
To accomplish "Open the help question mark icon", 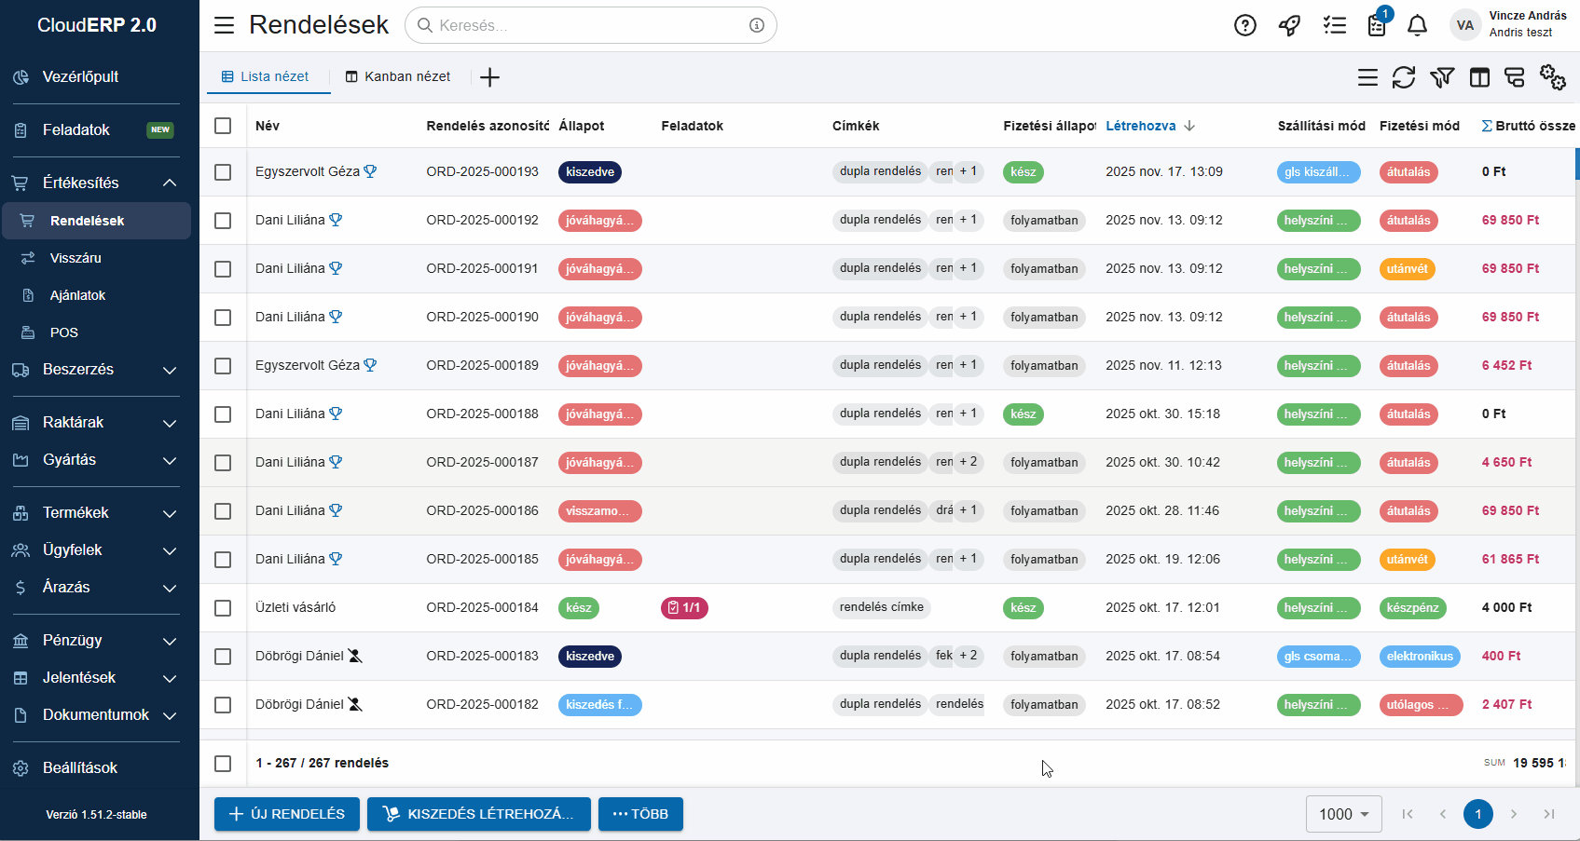I will [1244, 25].
